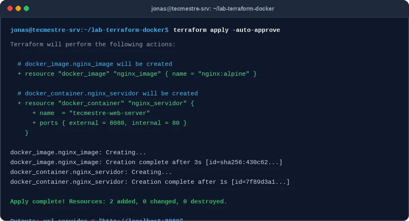The height and width of the screenshot is (221, 409).
Task: Click 'Apply complete! Resources: 2 added' summary line
Action: (x=119, y=201)
